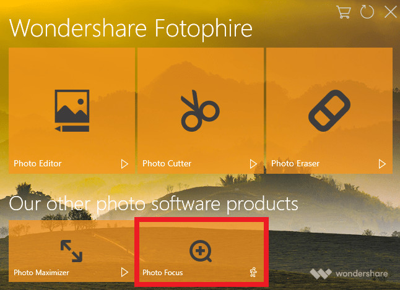Select the Photo Eraser label
400x290 pixels.
[295, 163]
